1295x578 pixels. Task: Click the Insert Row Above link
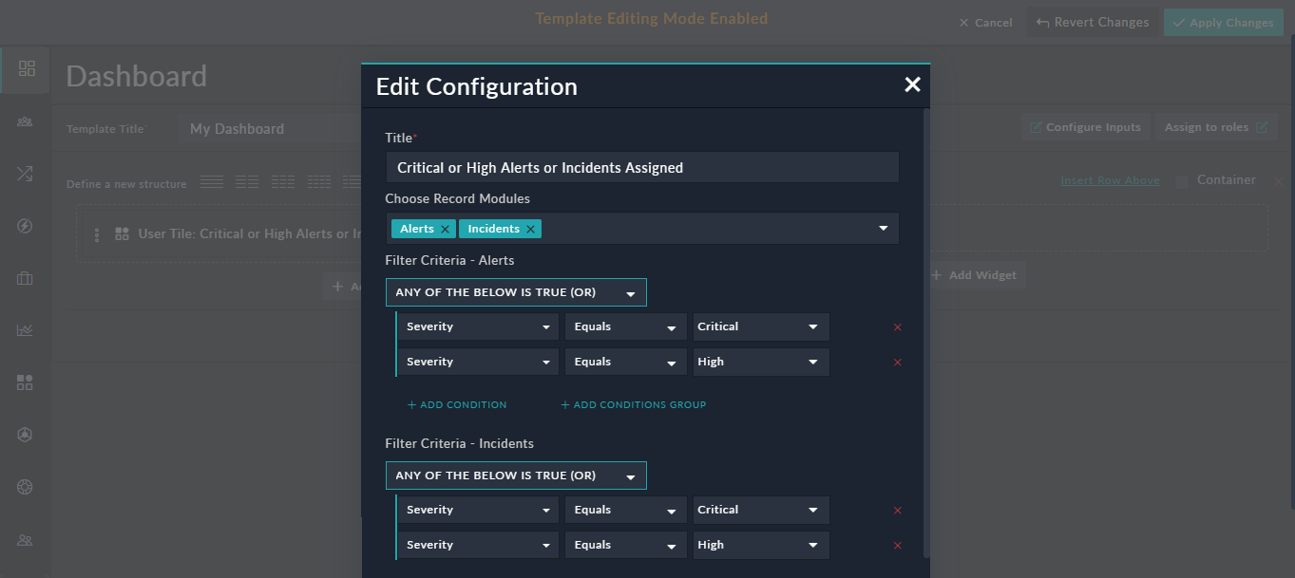point(1110,179)
